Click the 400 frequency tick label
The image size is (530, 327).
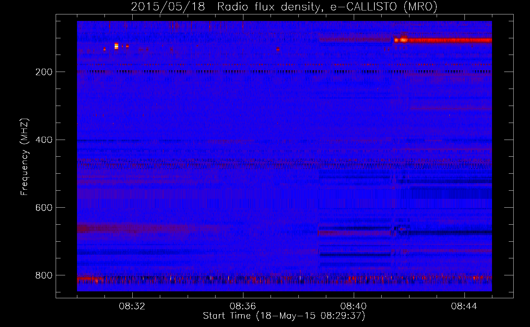point(44,140)
